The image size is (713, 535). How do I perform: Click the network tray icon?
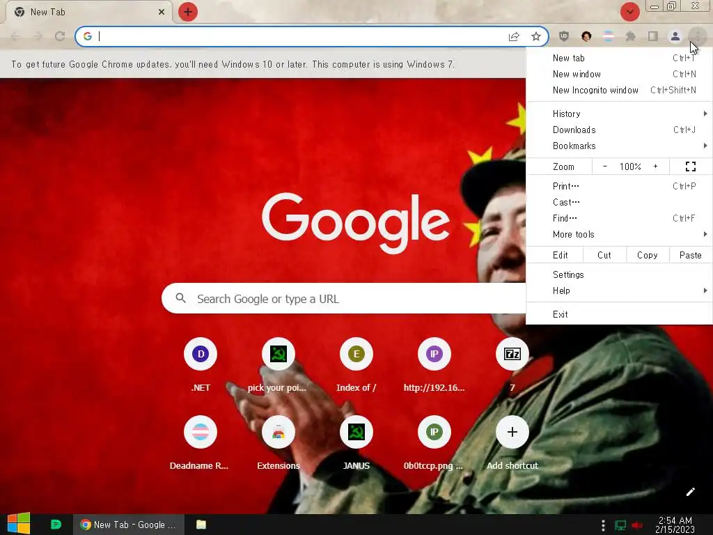click(x=620, y=525)
